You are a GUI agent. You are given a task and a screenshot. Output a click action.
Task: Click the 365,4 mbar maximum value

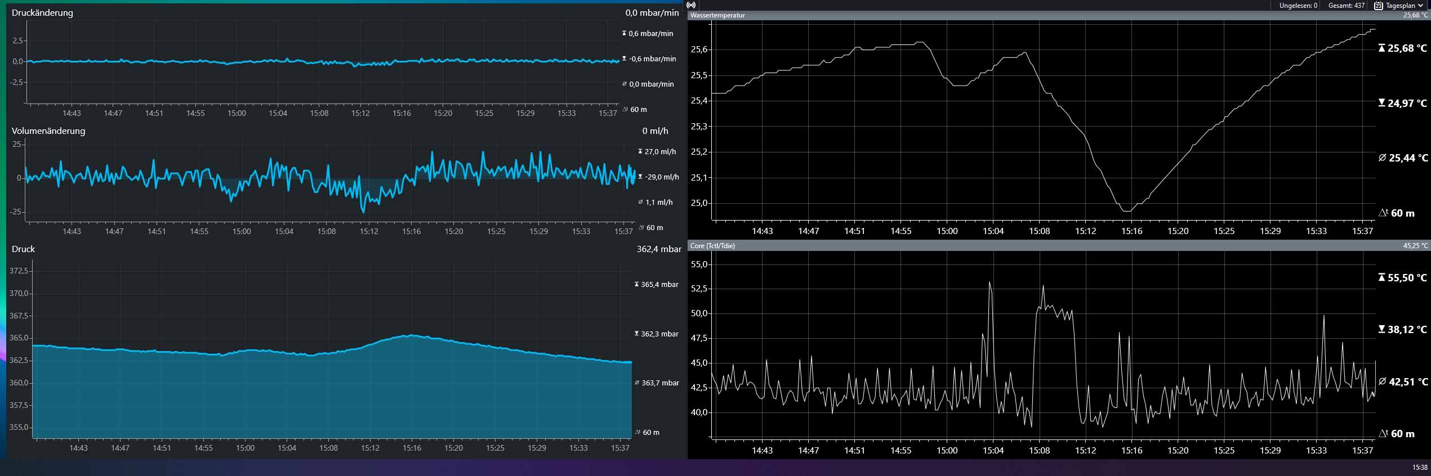coord(660,285)
